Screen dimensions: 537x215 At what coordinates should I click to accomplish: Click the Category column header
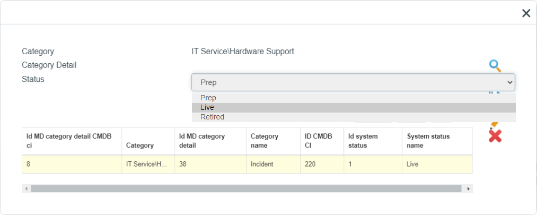[148, 141]
